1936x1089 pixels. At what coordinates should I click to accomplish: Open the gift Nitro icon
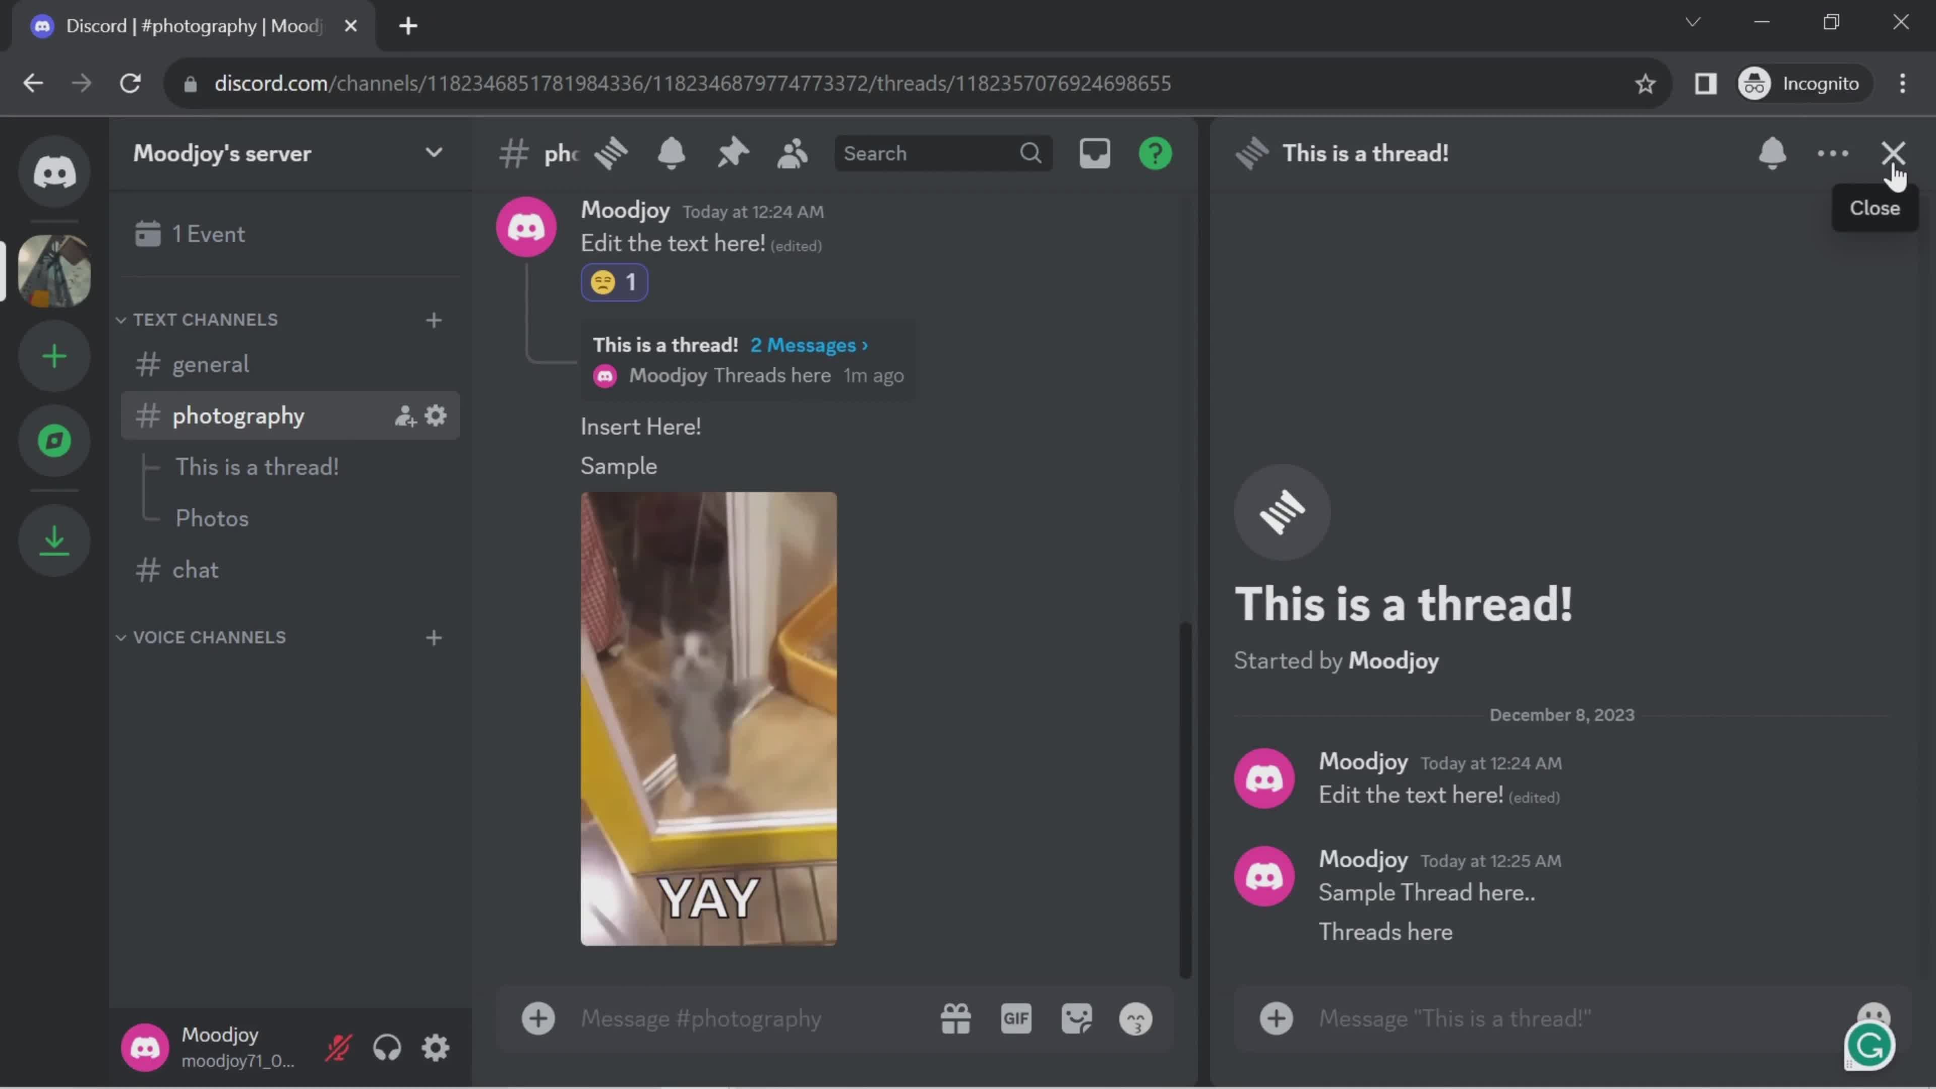[955, 1019]
